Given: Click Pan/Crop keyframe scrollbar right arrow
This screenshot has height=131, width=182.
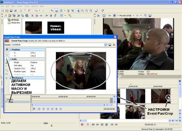Looking at the screenshot, I should pyautogui.click(x=104, y=105).
